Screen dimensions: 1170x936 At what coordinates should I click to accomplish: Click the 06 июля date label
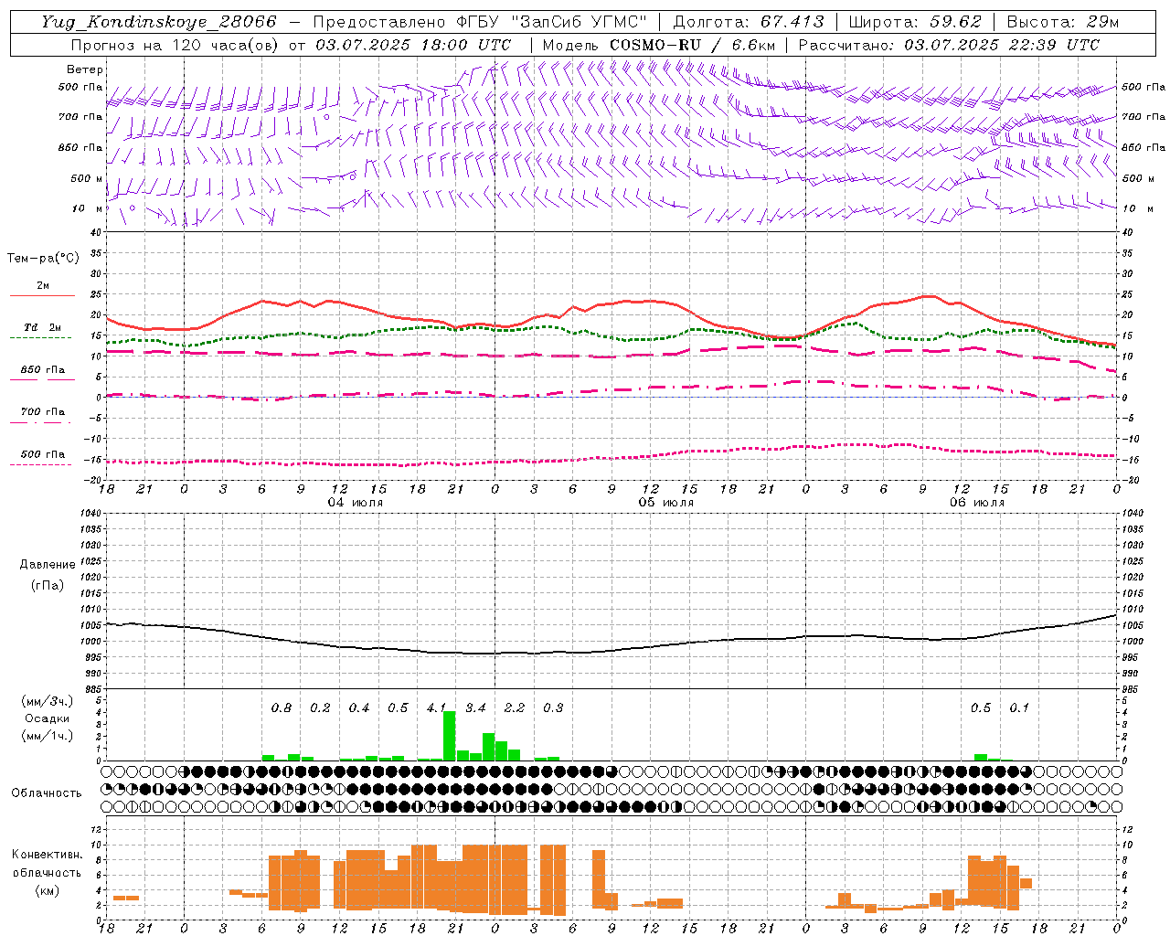pos(976,503)
